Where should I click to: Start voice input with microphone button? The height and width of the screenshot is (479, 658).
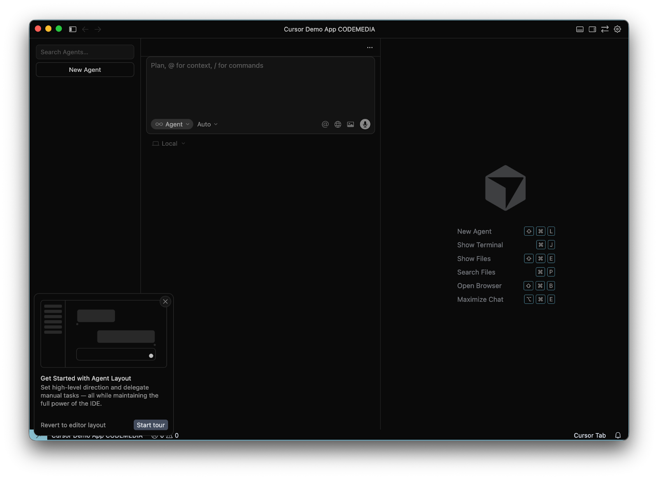coord(365,124)
